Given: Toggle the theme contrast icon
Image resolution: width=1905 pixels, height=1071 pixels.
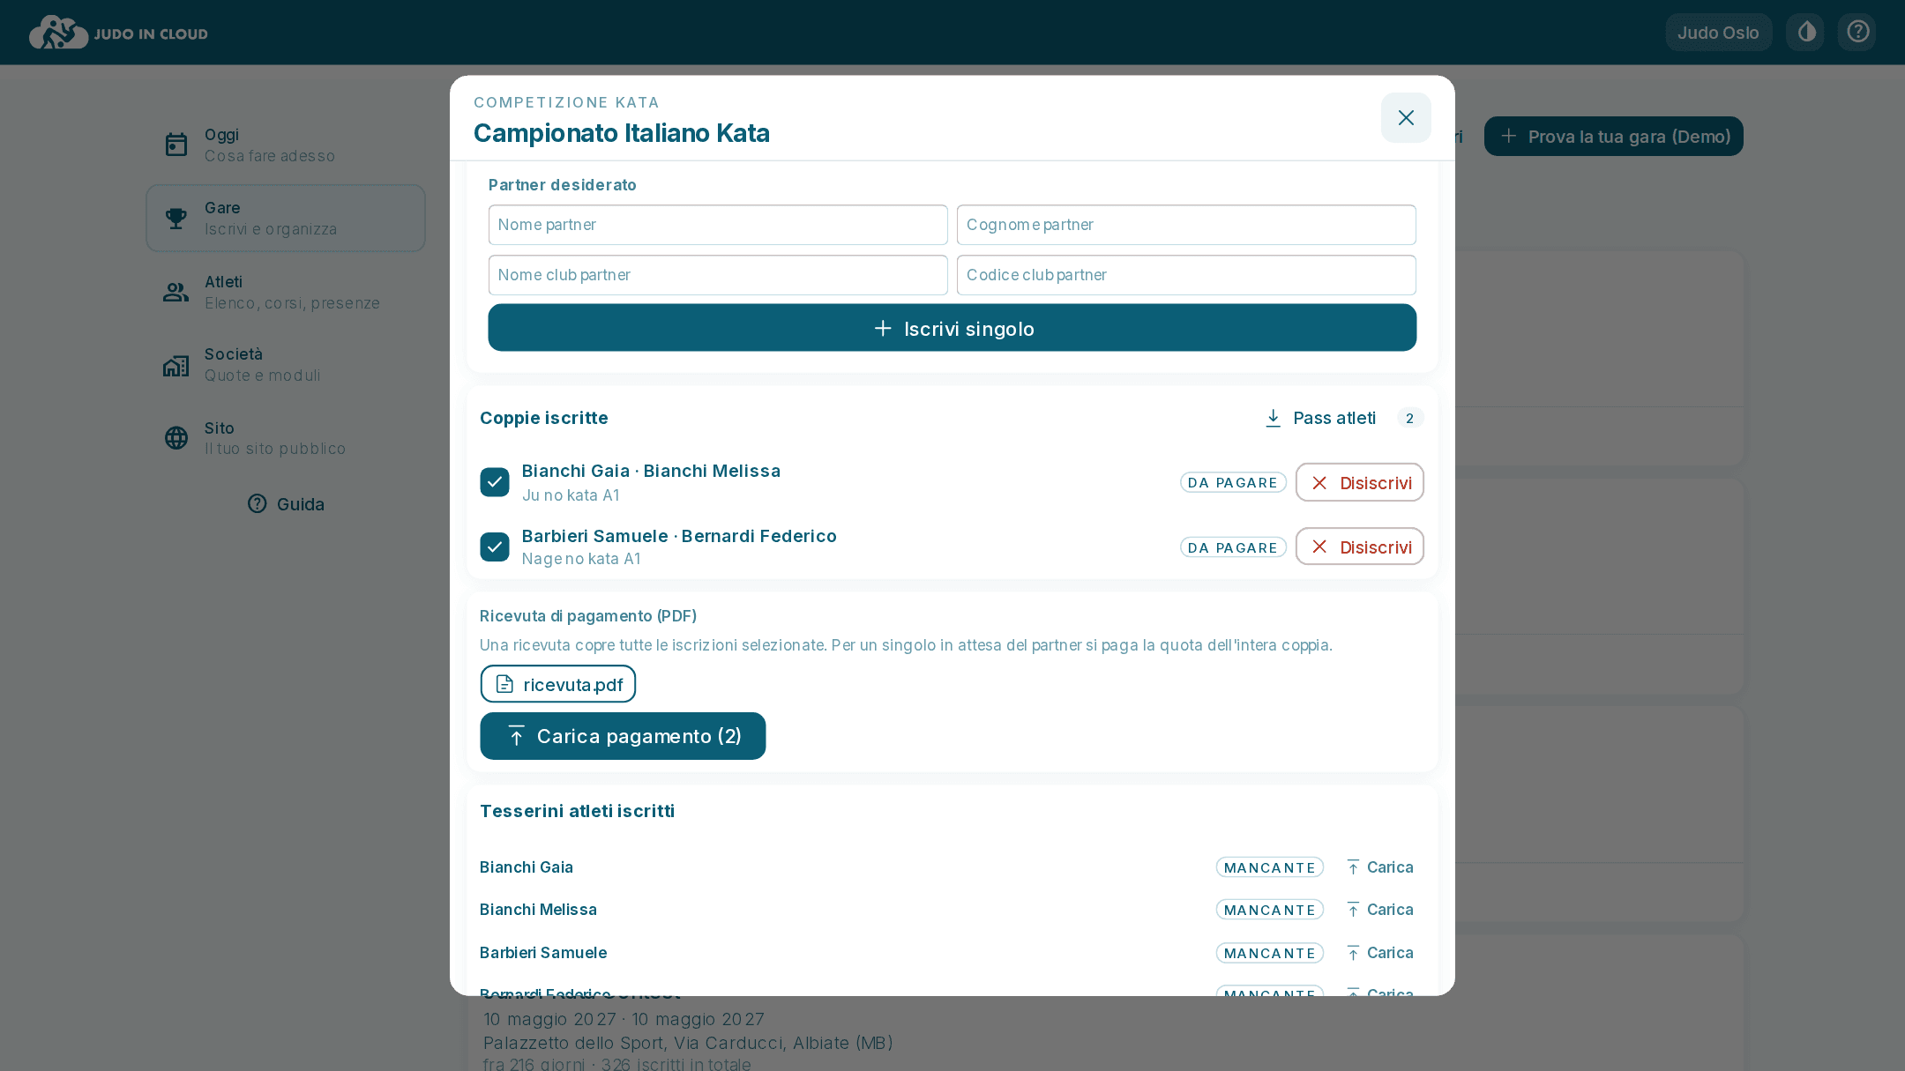Looking at the screenshot, I should (1806, 33).
